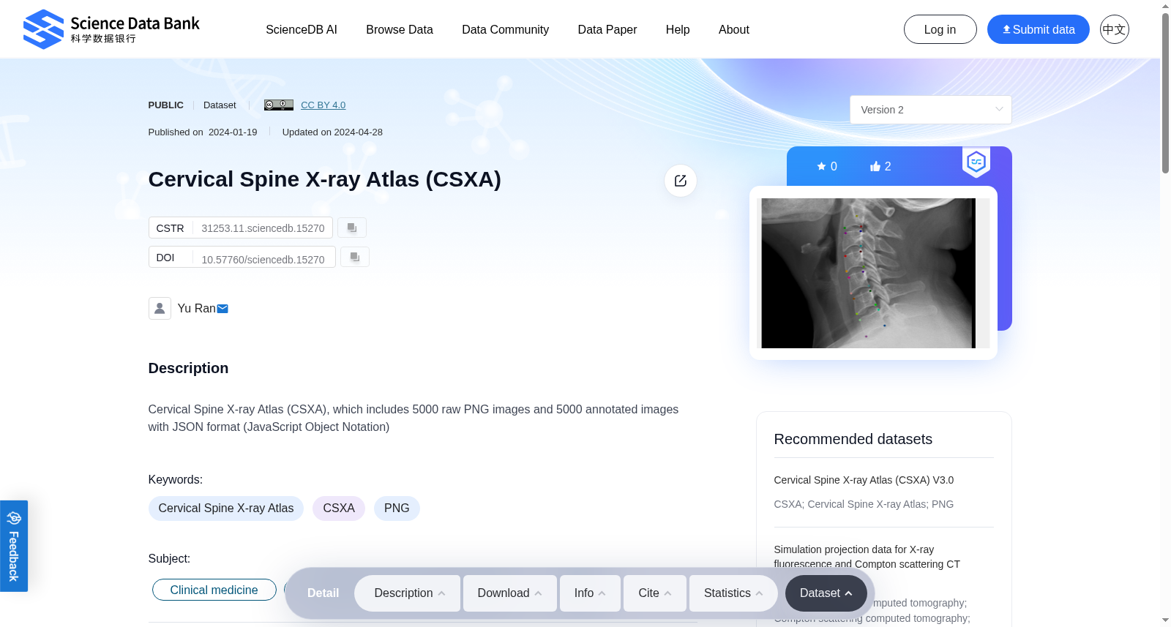The height and width of the screenshot is (627, 1171).
Task: Select the CSXA keyword tag
Action: coord(339,508)
